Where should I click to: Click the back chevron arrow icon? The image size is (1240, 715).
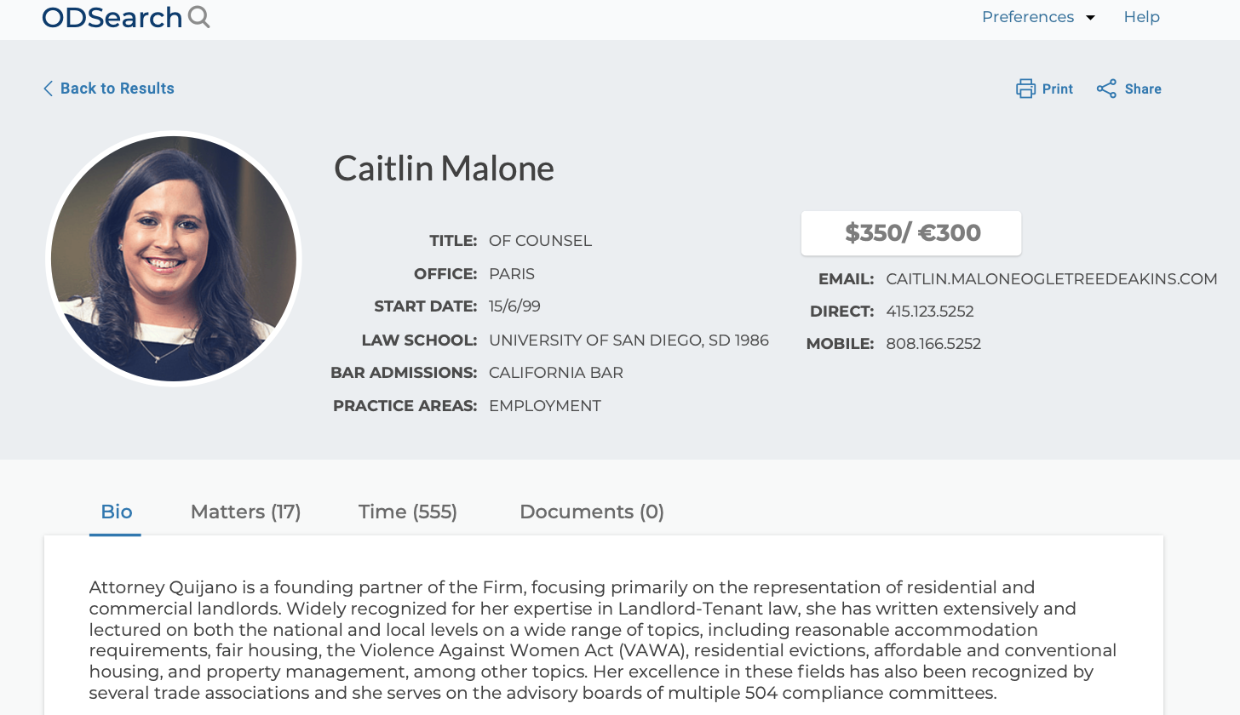[48, 89]
